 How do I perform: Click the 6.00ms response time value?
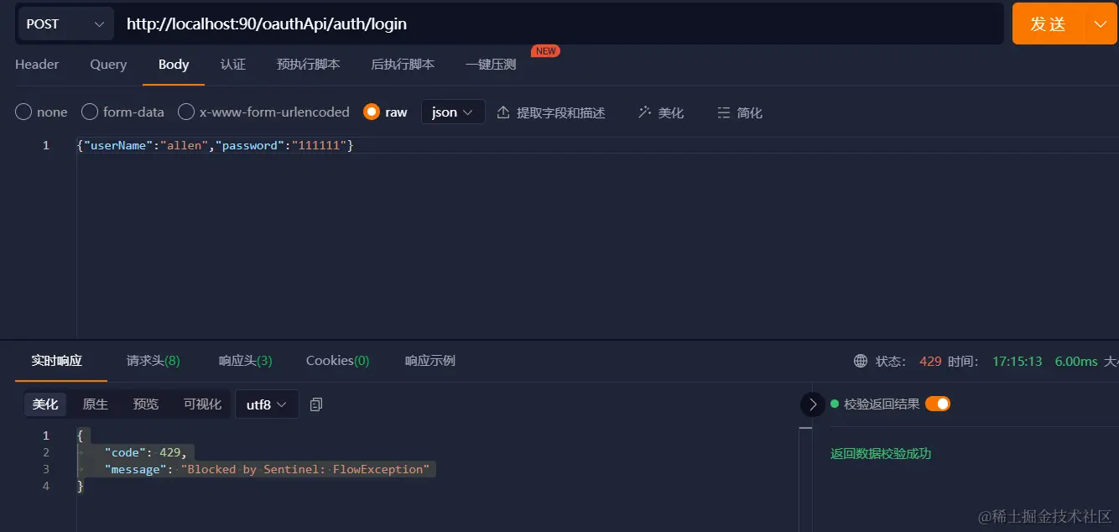click(1076, 361)
